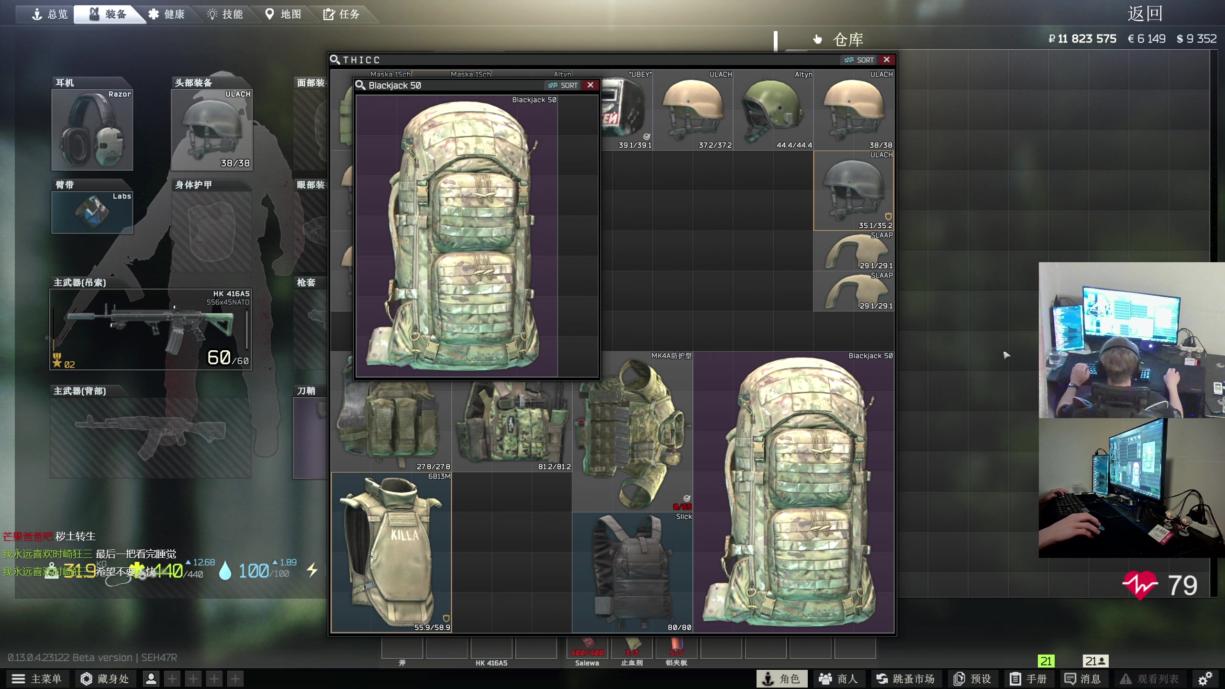Screen dimensions: 1225x689
Task: Click the empty 身体护甲 body armor slot
Action: 212,232
